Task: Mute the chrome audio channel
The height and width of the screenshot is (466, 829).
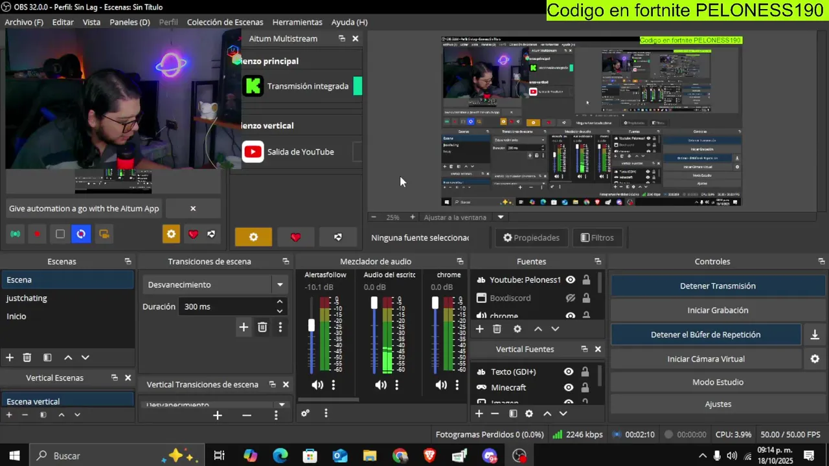Action: coord(441,385)
